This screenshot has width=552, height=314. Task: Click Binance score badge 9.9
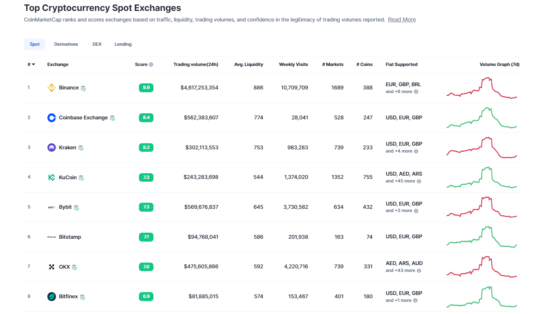(146, 88)
